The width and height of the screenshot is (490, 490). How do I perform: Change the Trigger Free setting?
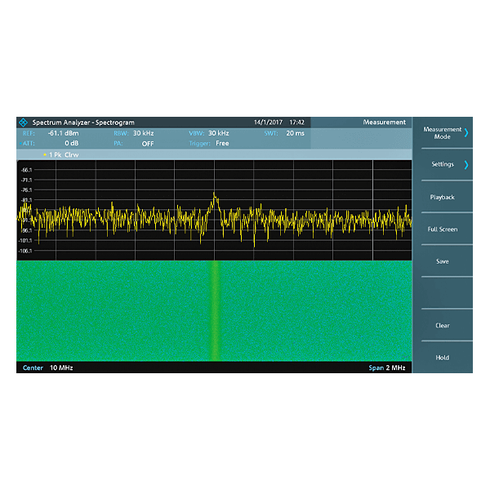coord(221,143)
